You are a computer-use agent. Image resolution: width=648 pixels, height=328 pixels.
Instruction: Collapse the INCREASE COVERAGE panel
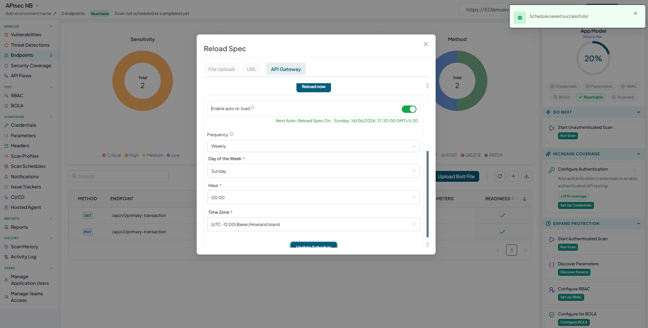coord(639,154)
